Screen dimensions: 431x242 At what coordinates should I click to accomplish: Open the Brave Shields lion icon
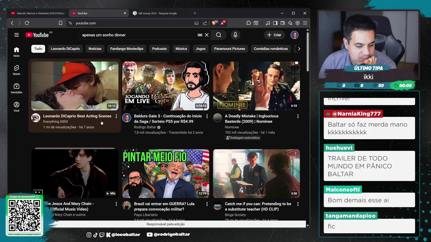[x=214, y=23]
